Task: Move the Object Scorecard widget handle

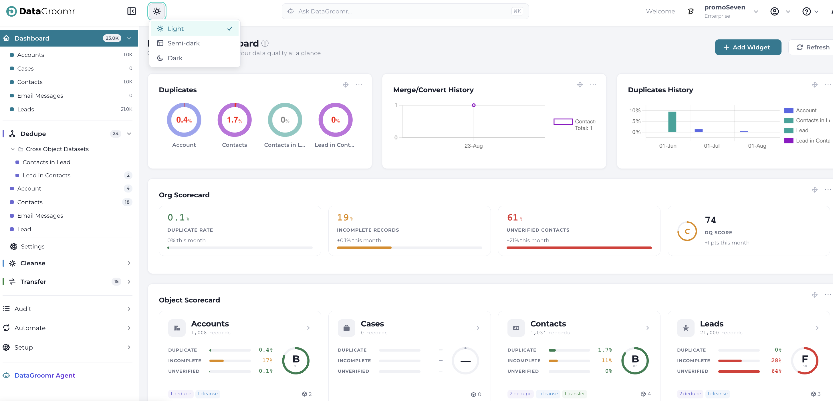Action: pyautogui.click(x=815, y=295)
